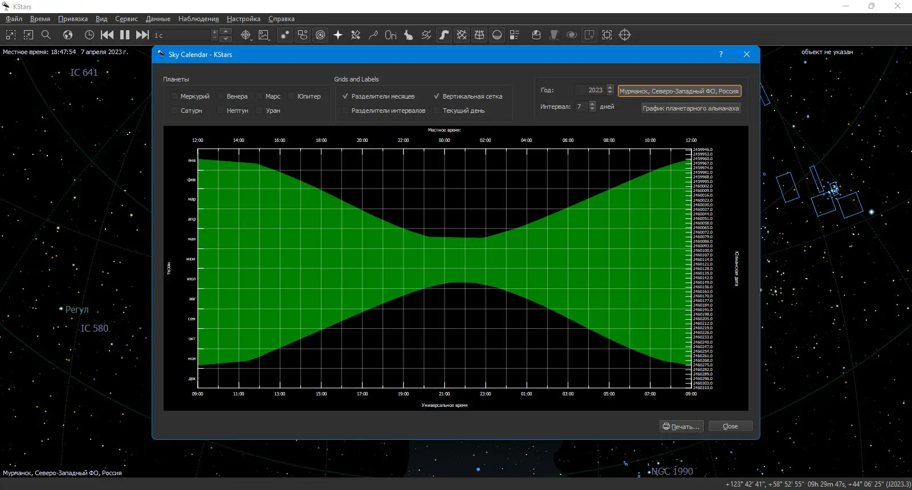The height and width of the screenshot is (490, 912).
Task: Toggle the deep sky objects icon
Action: (303, 35)
